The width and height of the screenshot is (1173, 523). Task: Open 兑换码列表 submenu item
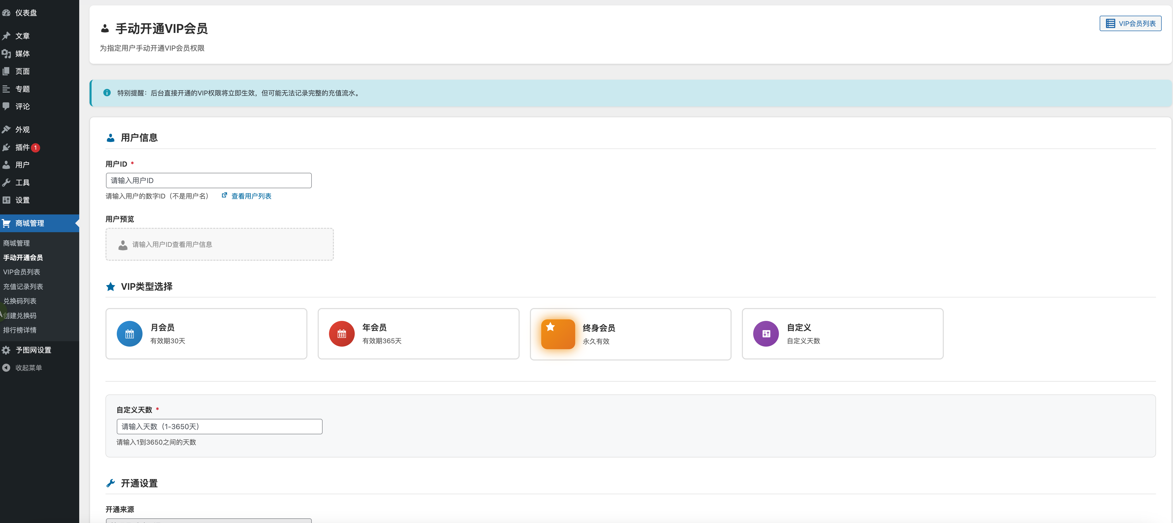pyautogui.click(x=20, y=301)
